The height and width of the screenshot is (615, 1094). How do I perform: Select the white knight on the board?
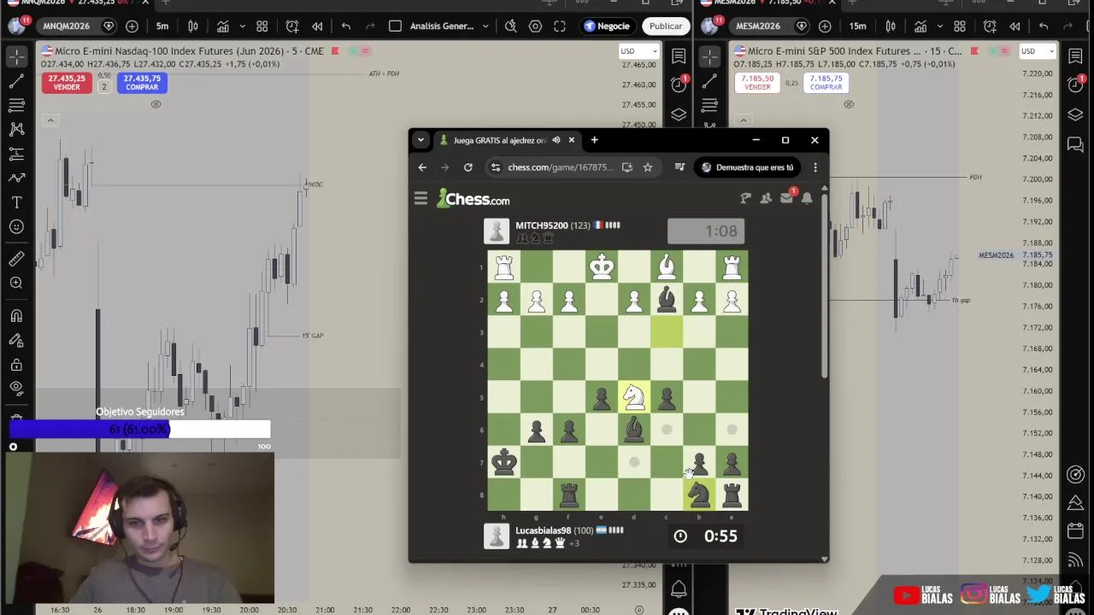pyautogui.click(x=634, y=397)
